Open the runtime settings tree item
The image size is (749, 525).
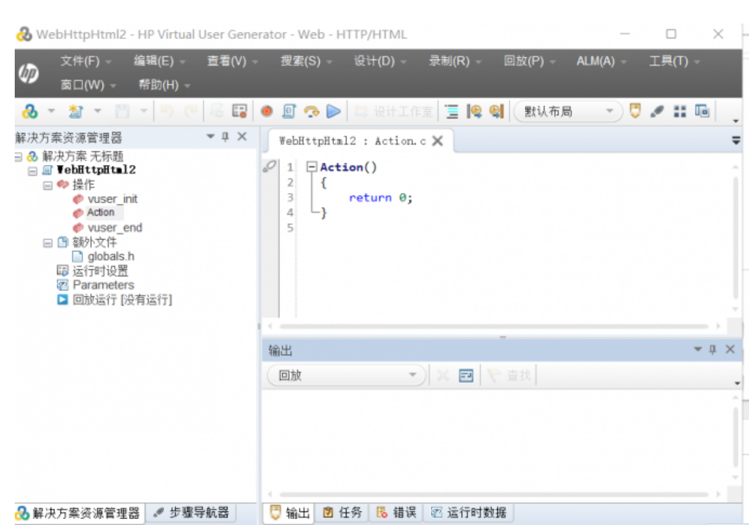click(100, 271)
